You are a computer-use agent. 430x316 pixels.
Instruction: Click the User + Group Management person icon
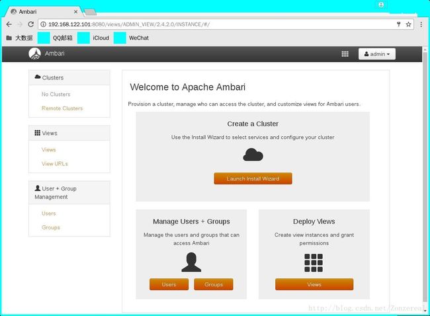[x=38, y=188]
